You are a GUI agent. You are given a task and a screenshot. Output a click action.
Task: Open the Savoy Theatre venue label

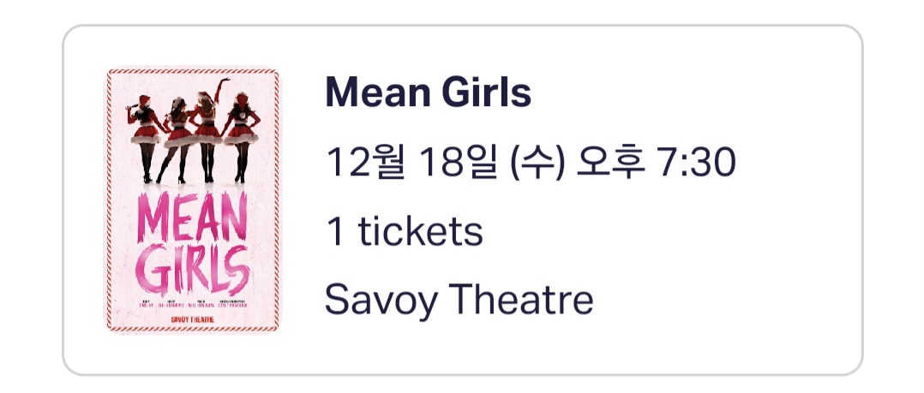459,300
